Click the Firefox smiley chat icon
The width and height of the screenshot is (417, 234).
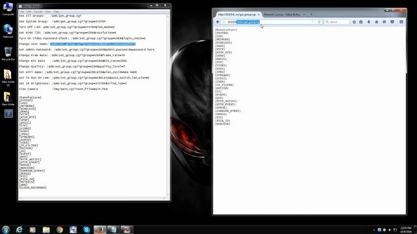point(384,22)
